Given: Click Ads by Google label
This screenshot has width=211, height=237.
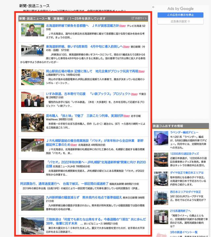Looking at the screenshot, I should click(180, 9).
